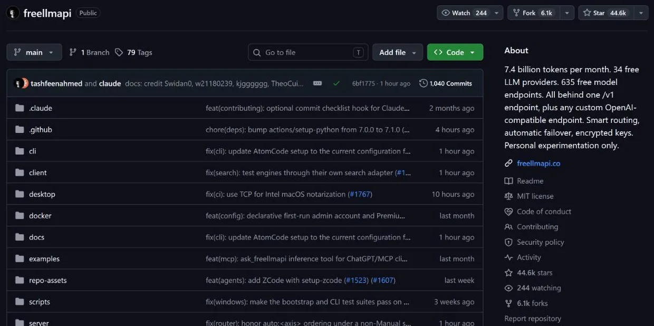This screenshot has height=326, width=654.
Task: Open the green Code dropdown button
Action: click(x=455, y=52)
